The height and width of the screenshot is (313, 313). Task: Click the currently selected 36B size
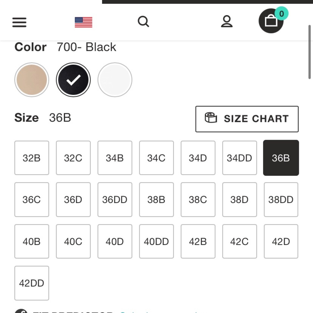tap(281, 158)
